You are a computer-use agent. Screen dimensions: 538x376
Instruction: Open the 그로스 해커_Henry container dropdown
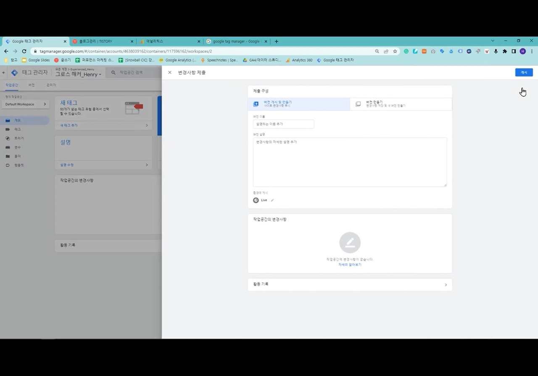pos(79,74)
